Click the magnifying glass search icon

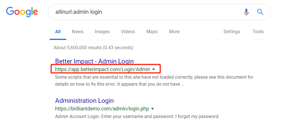click(x=260, y=12)
